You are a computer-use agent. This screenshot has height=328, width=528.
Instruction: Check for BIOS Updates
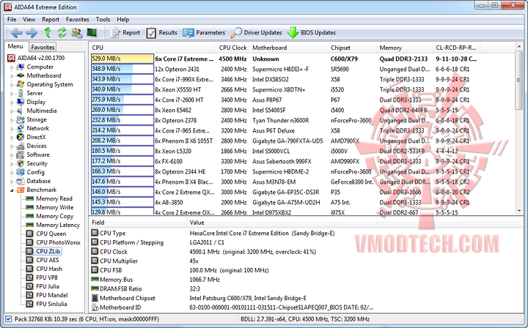pos(312,33)
